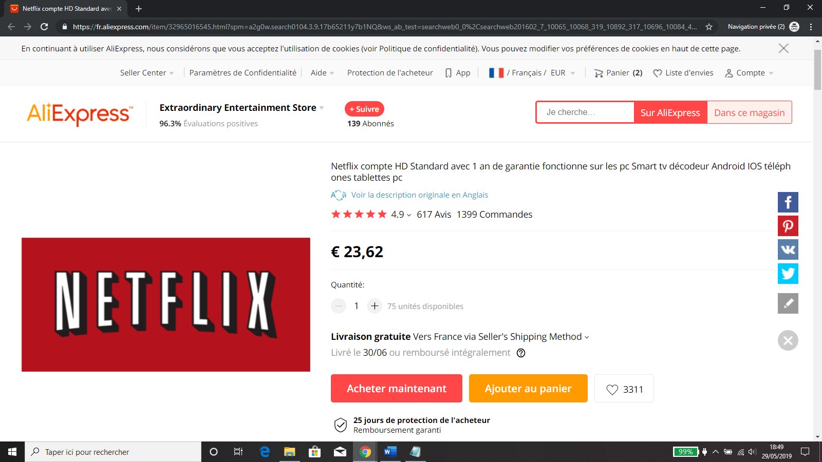Expand Extraordinary Entertainment Store details
The image size is (822, 462).
241,108
